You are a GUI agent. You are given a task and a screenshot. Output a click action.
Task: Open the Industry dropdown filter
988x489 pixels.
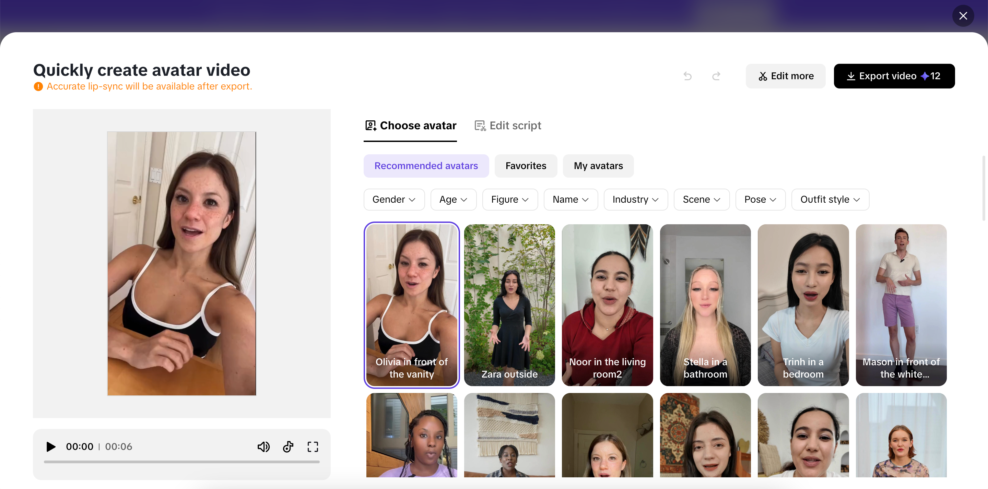coord(635,200)
